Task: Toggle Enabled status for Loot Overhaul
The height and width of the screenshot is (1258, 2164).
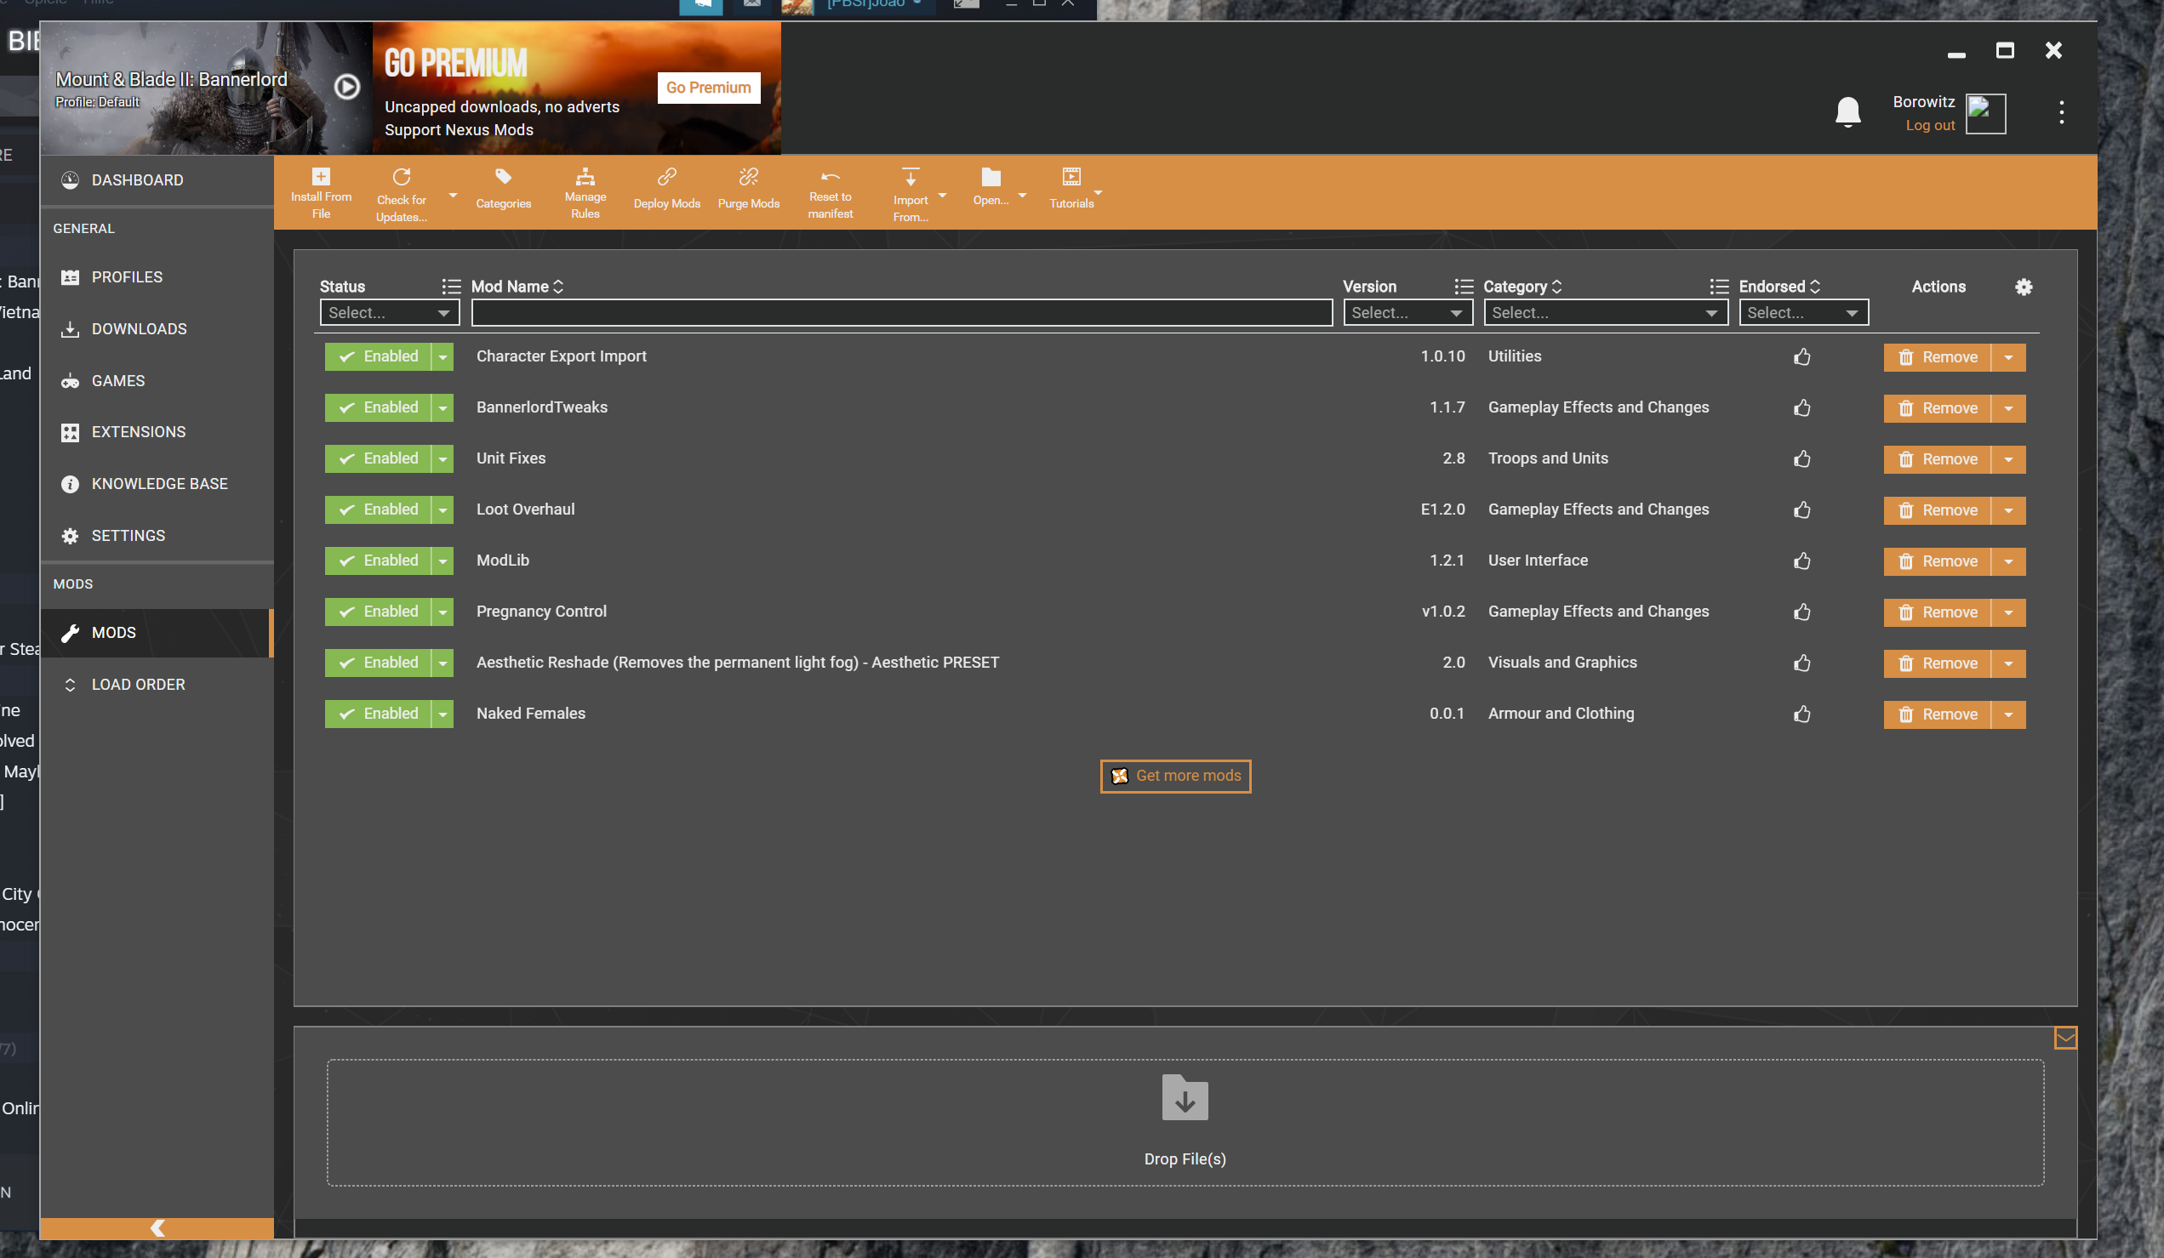Action: [378, 509]
